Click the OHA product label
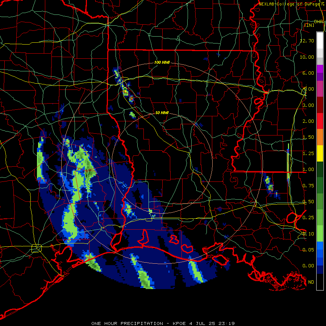 click(x=318, y=22)
